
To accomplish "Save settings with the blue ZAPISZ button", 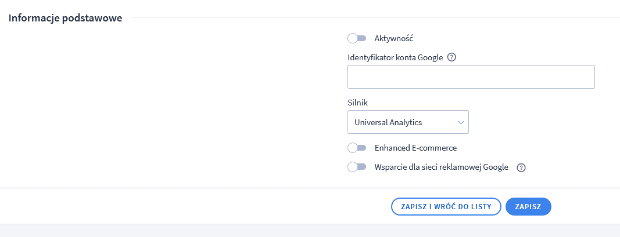I will tap(528, 207).
